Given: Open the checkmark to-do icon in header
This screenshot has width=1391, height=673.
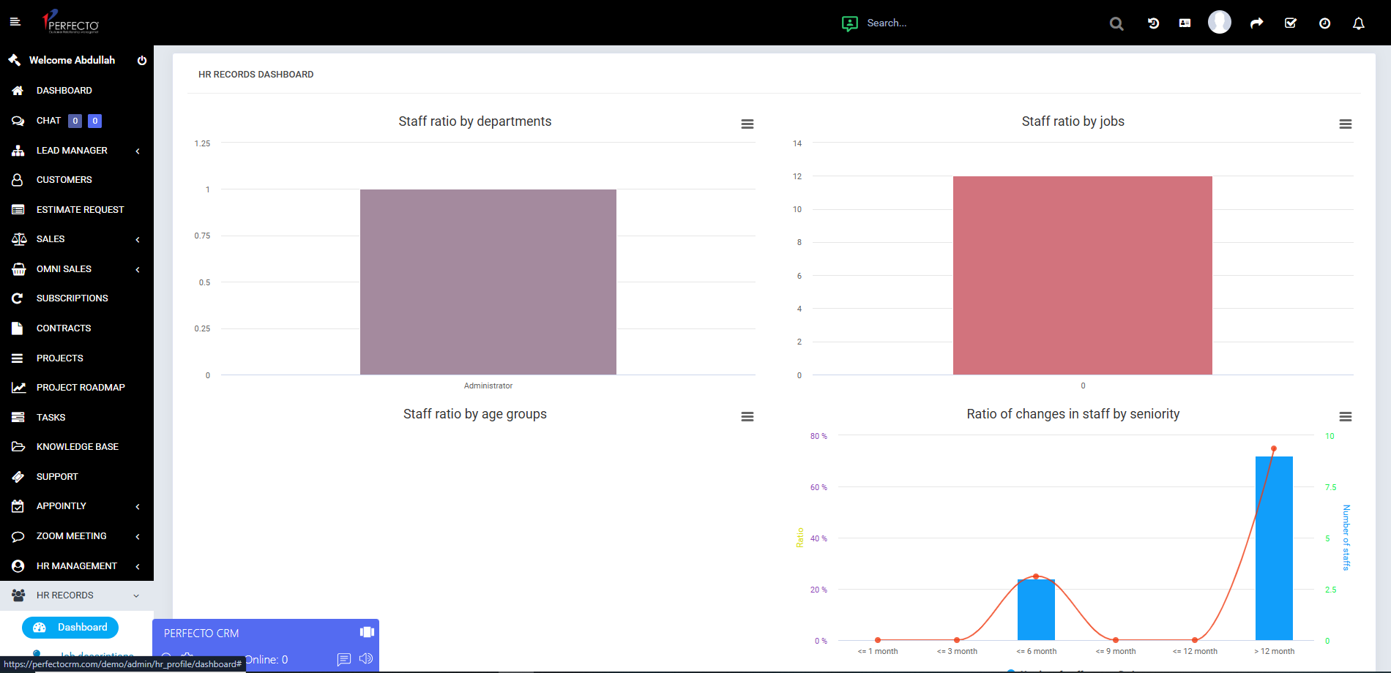Looking at the screenshot, I should (1291, 23).
